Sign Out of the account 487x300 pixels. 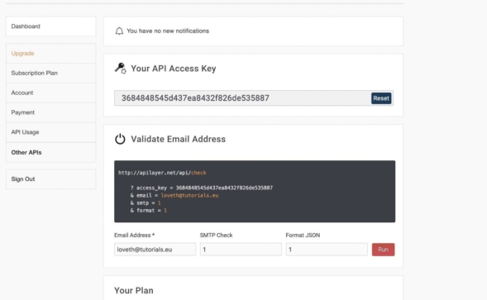coord(51,179)
